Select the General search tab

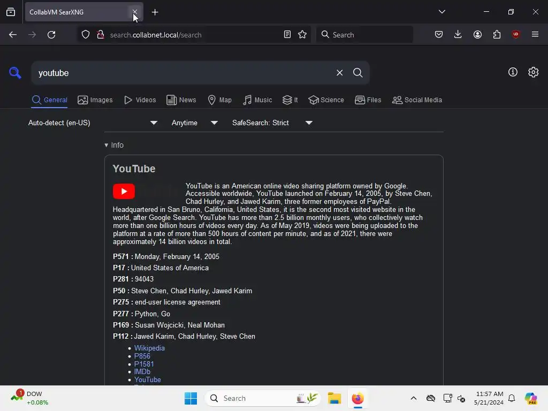coord(49,100)
